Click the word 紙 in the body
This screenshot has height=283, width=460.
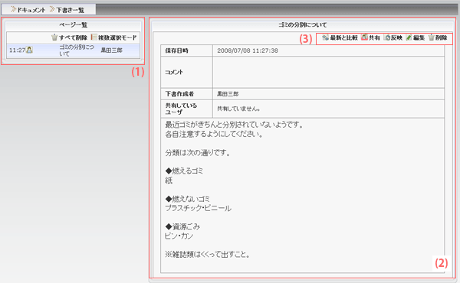tap(169, 181)
